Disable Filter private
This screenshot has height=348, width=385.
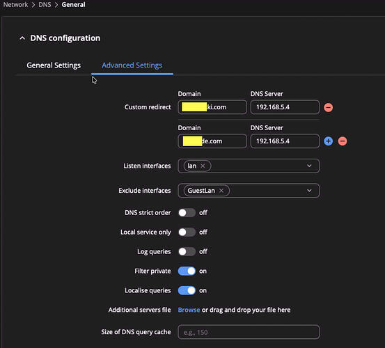click(x=187, y=271)
